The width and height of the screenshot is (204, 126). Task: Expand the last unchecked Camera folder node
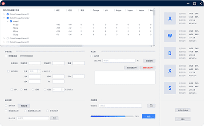4,42
